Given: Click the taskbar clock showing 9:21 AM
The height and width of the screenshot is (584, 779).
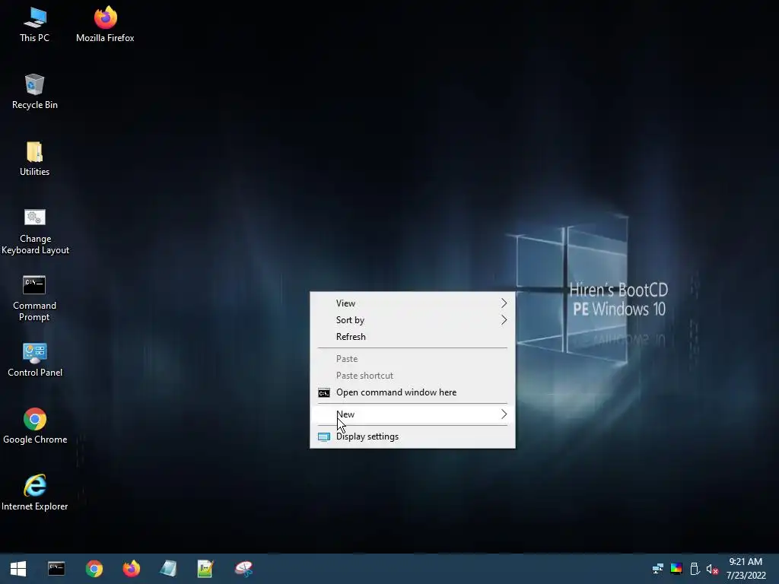Looking at the screenshot, I should tap(746, 562).
